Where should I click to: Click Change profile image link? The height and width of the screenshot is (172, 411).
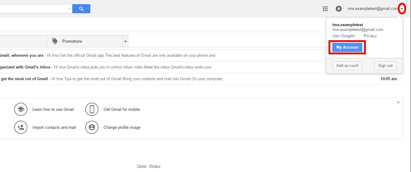click(x=122, y=127)
